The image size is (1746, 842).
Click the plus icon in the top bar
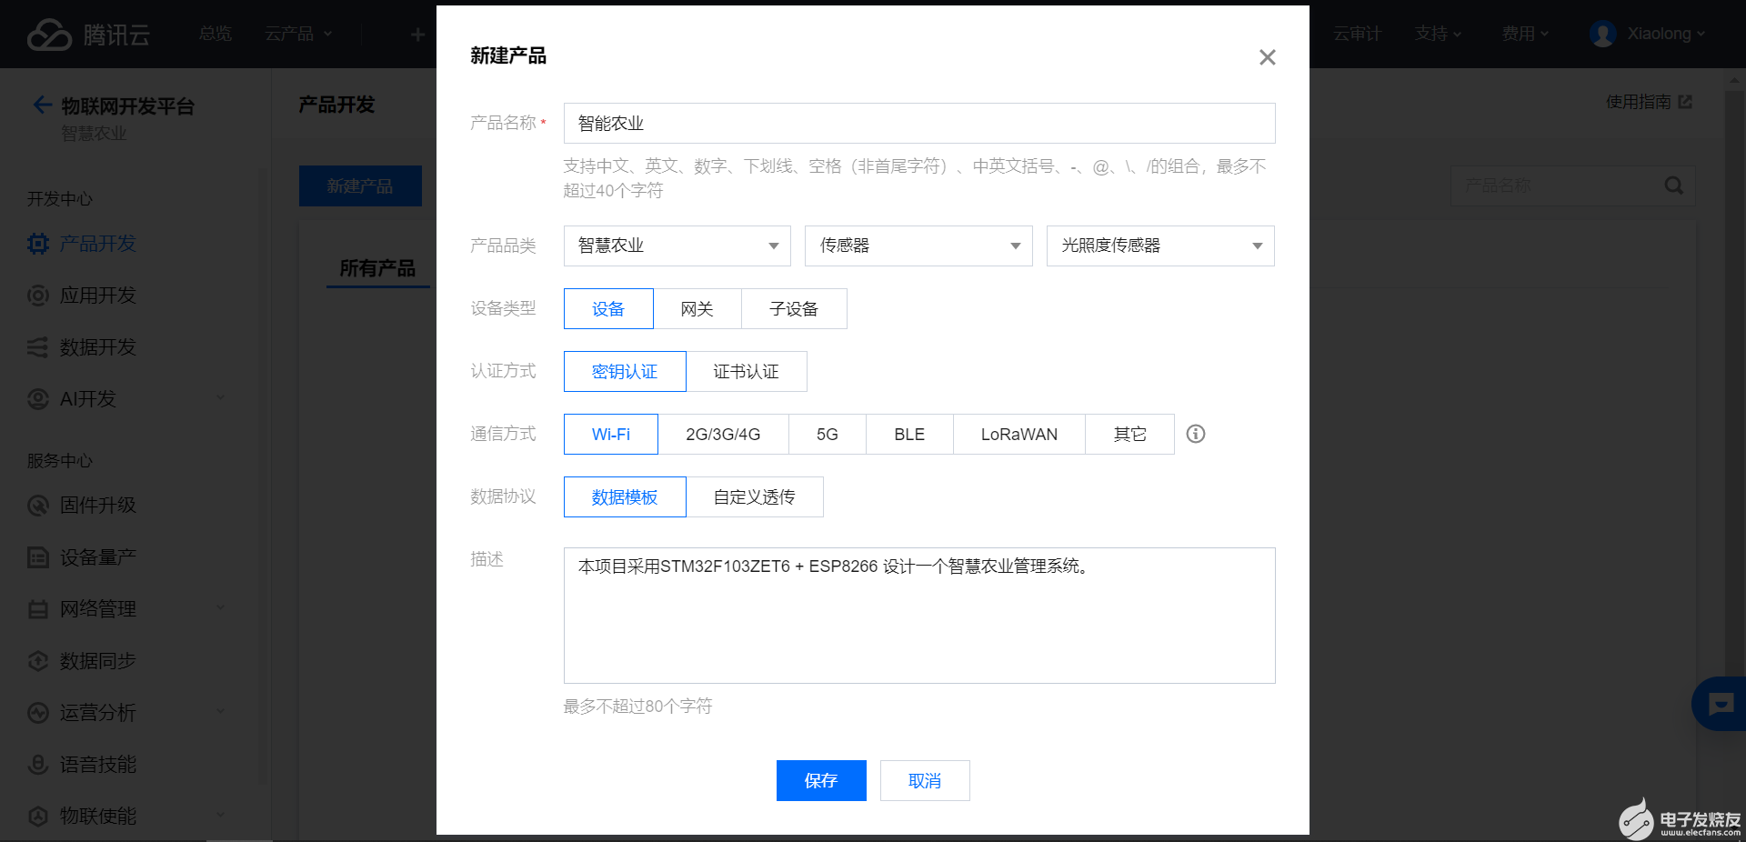coord(417,35)
